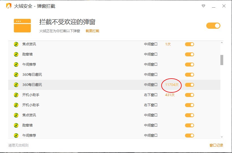Click 中间窗口 in the 11704次 row
Screen dimensions: 232x153
point(151,85)
